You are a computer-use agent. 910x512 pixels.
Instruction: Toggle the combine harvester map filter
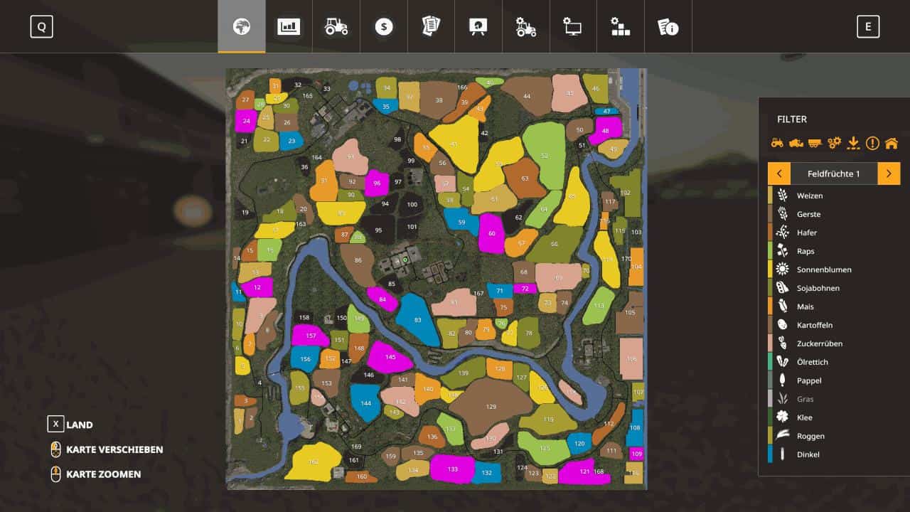[x=796, y=143]
